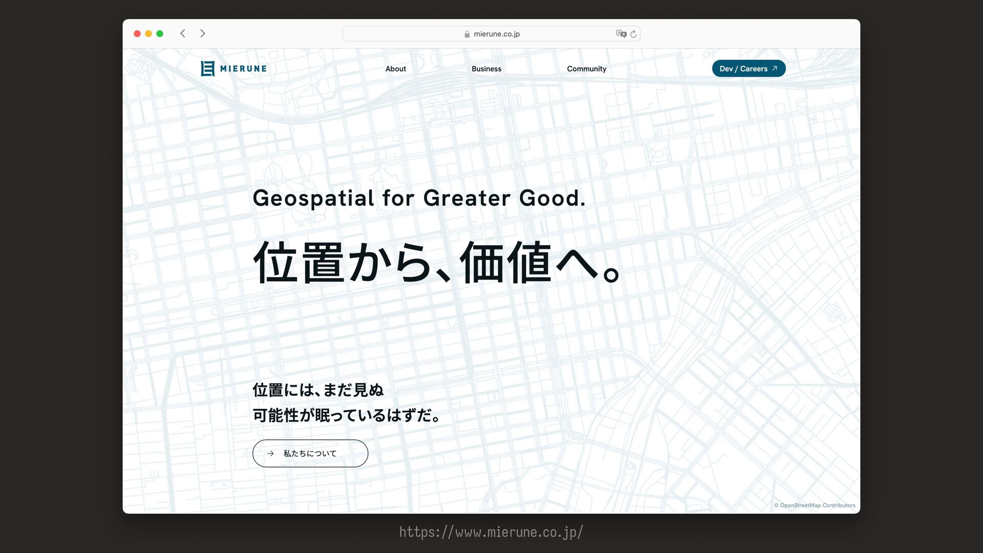Click the MIERUNE wordmark text
The height and width of the screenshot is (553, 983).
tap(243, 69)
